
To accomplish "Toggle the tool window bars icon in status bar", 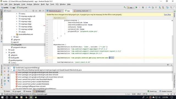I will (2, 94).
